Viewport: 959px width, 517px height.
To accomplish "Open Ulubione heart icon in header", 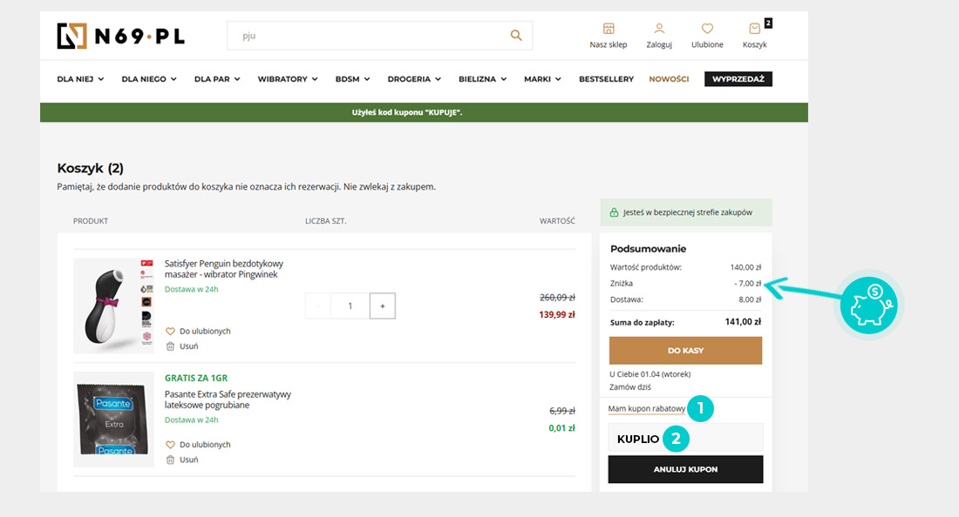I will [x=707, y=29].
